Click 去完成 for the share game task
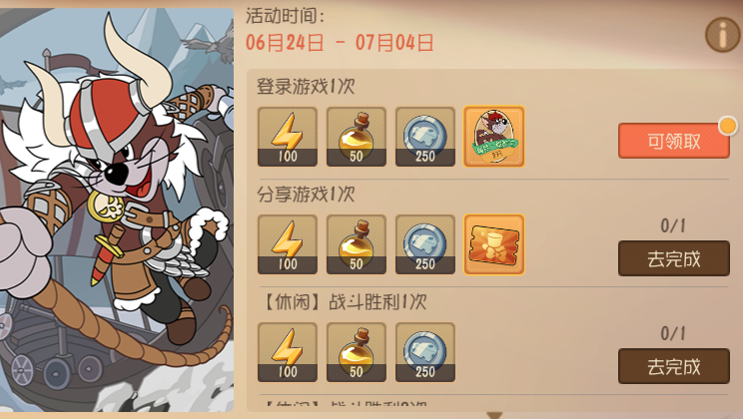This screenshot has width=743, height=419. pos(673,258)
